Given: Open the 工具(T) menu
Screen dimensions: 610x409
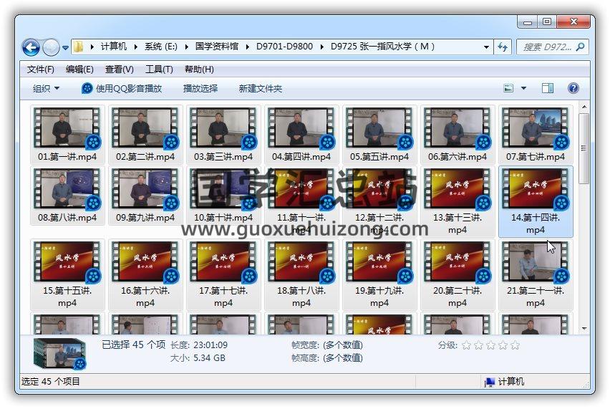Looking at the screenshot, I should [159, 69].
